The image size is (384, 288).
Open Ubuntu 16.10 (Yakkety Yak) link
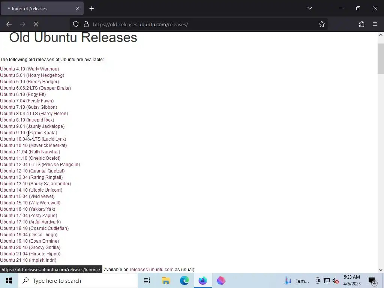pyautogui.click(x=28, y=209)
